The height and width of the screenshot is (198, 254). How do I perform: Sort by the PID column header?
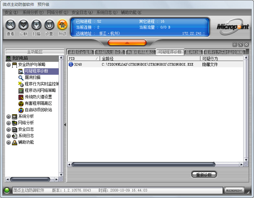pos(84,58)
